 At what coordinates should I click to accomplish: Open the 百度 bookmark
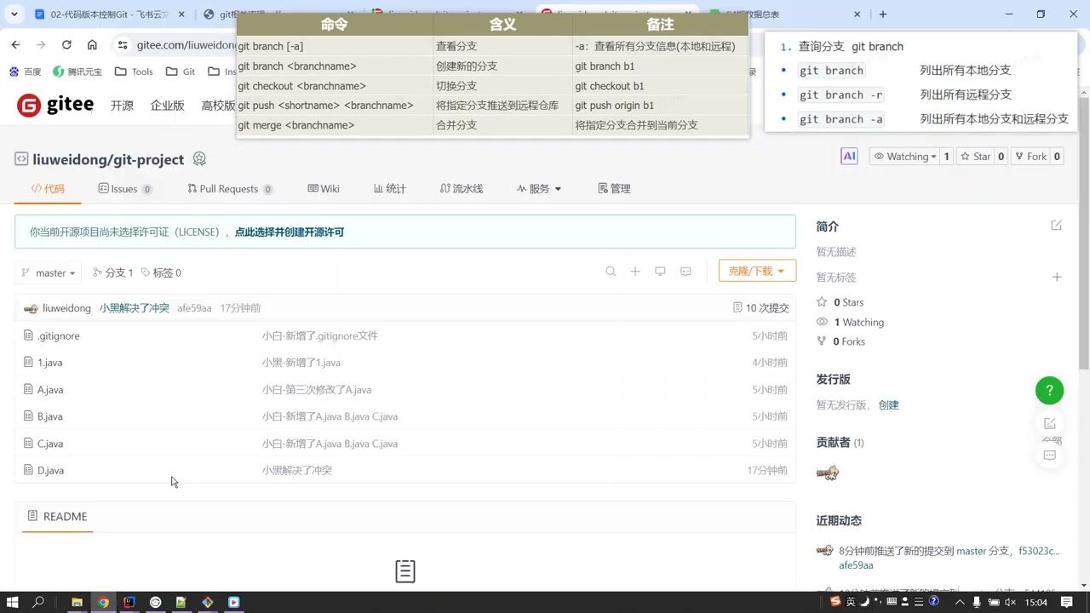pyautogui.click(x=26, y=72)
